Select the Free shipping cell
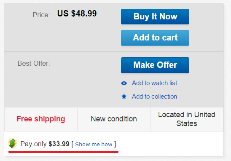The height and width of the screenshot is (161, 231). pos(41,119)
